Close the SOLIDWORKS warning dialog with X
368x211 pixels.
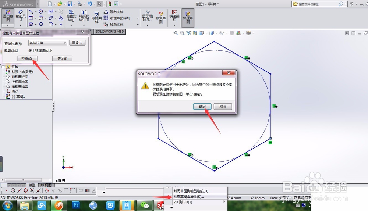229,73
